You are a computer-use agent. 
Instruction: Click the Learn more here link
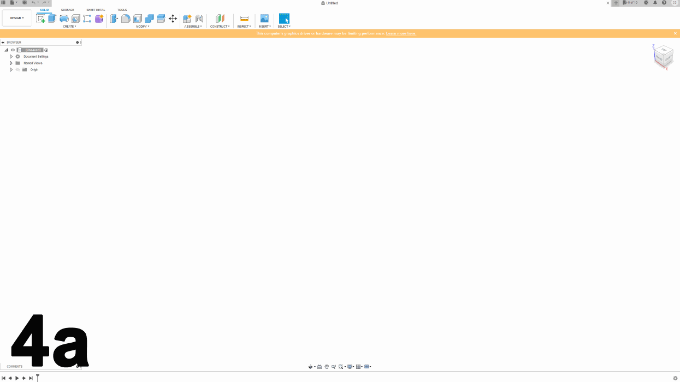pos(400,33)
